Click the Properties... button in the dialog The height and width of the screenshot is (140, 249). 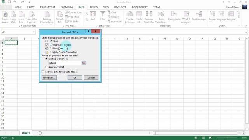click(x=49, y=77)
